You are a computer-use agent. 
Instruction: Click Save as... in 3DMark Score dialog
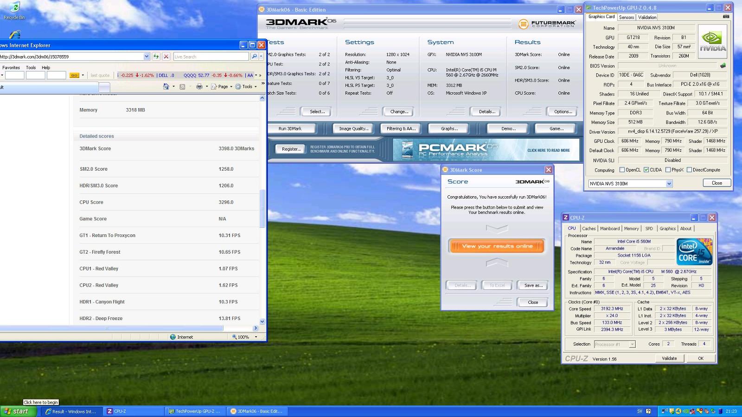tap(533, 285)
